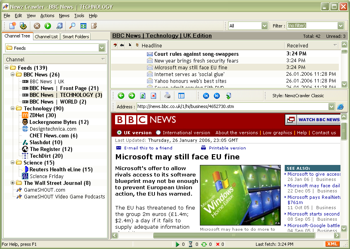Viewport: 350px width, 249px height.
Task: Click the New channel toolbar icon
Action: pos(13,26)
